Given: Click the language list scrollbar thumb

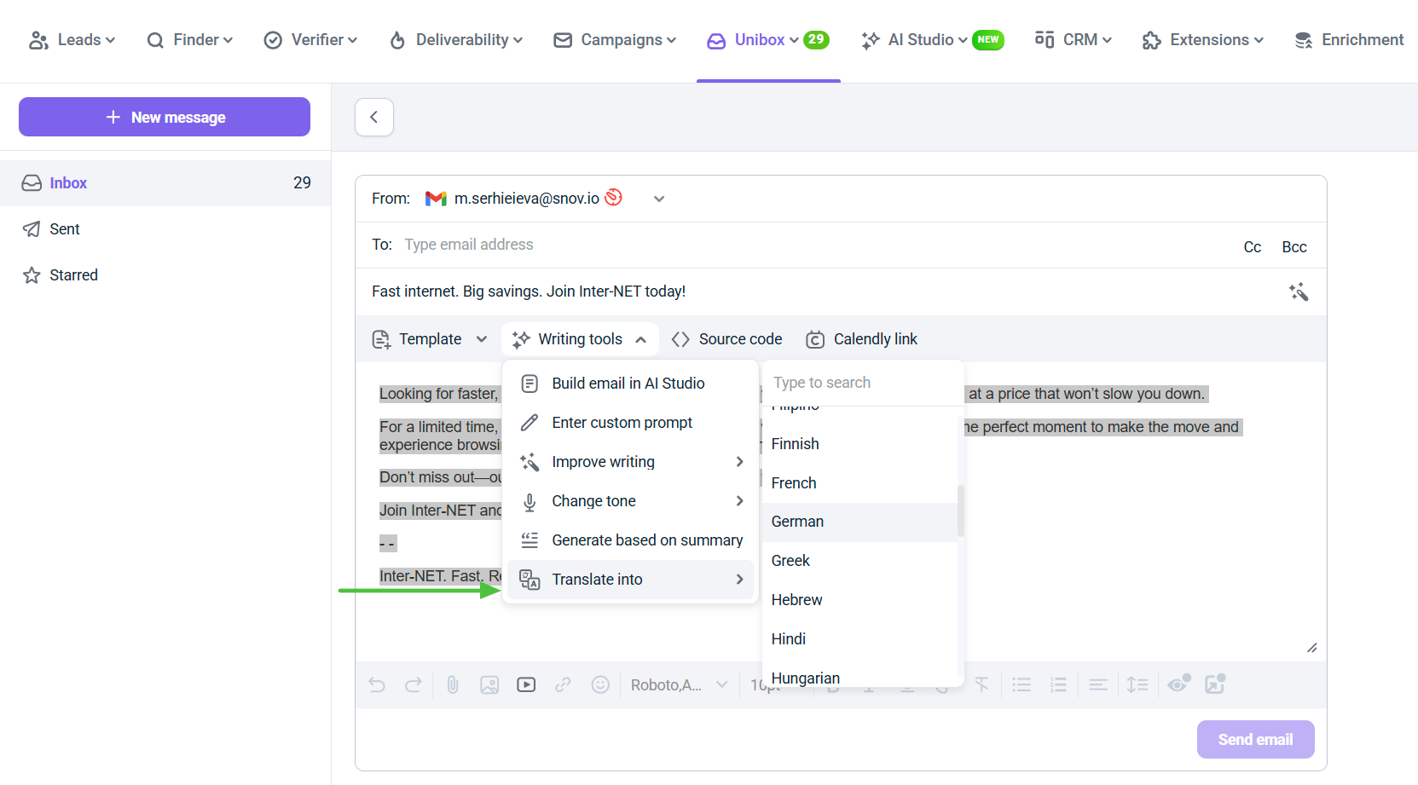Looking at the screenshot, I should pos(961,511).
